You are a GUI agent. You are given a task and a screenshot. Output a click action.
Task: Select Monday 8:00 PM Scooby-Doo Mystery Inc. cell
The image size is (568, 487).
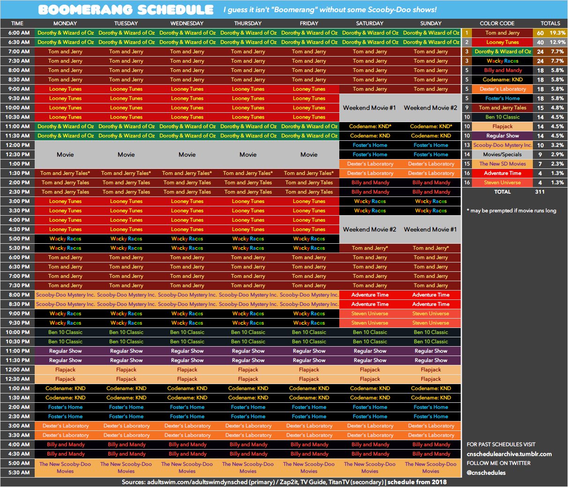click(x=65, y=295)
